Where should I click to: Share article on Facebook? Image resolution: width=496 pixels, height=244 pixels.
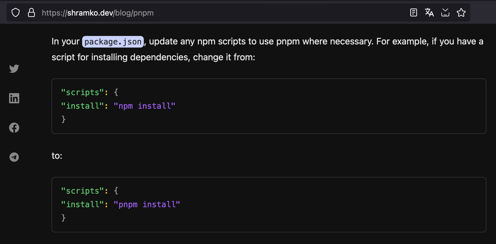pos(14,128)
